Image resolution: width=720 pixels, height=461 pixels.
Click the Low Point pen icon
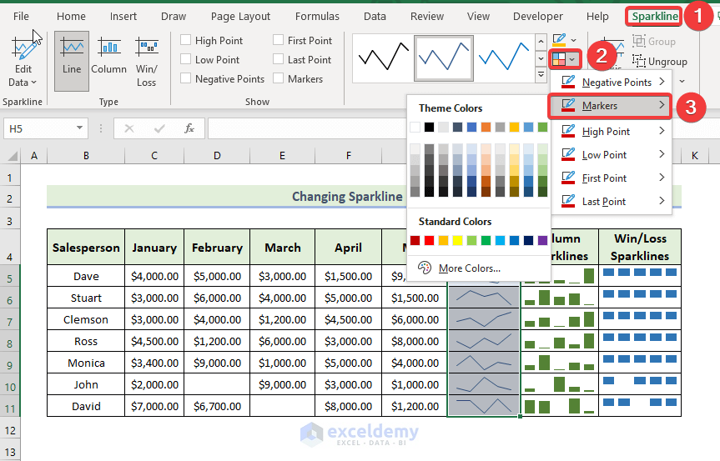[568, 155]
